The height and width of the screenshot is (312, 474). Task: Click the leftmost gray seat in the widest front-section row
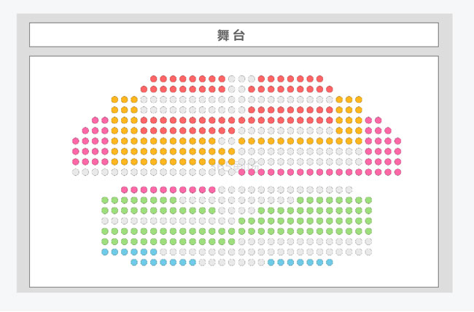(x=76, y=173)
